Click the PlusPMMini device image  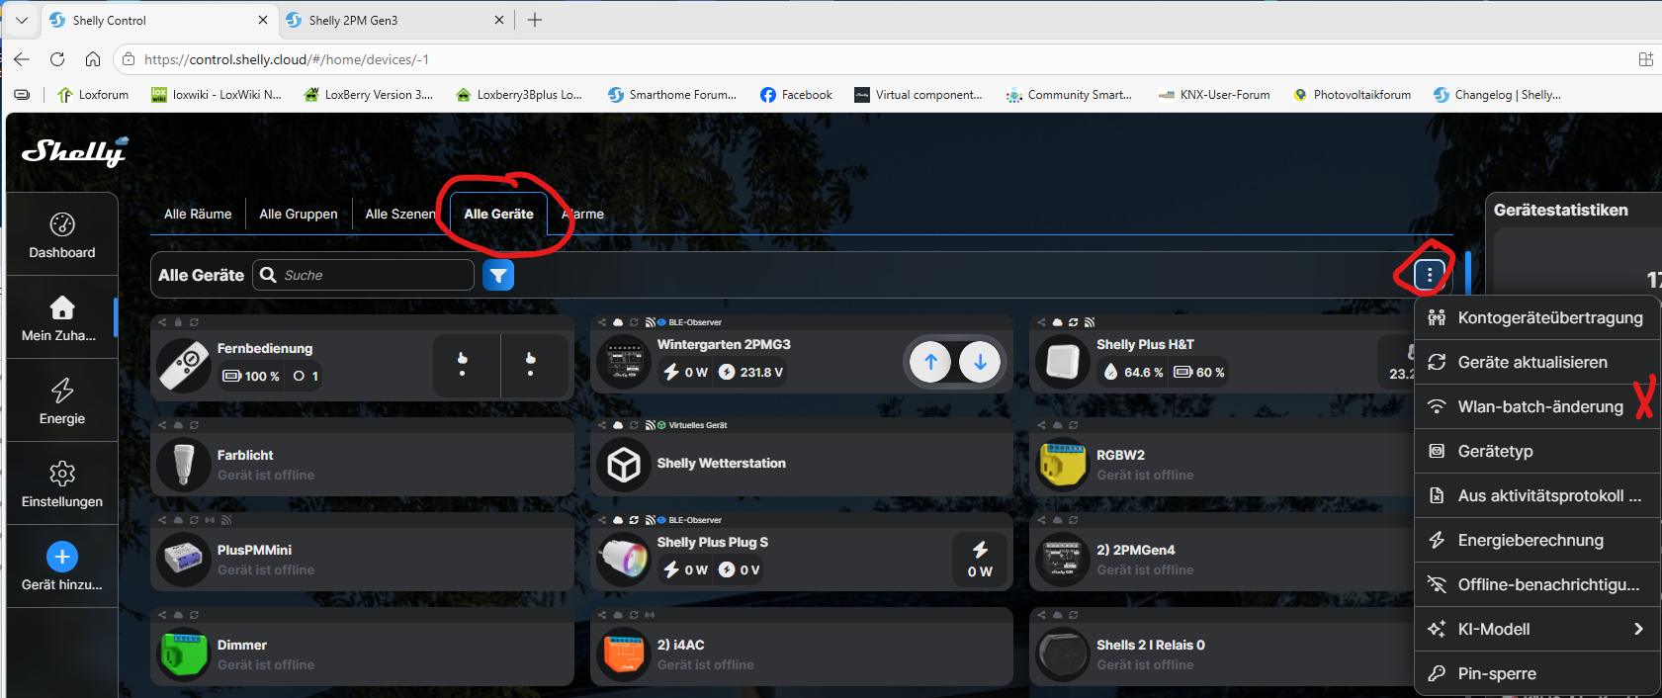pos(184,560)
